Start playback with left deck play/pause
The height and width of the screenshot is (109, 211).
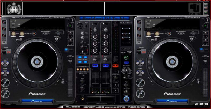[x=5, y=94]
